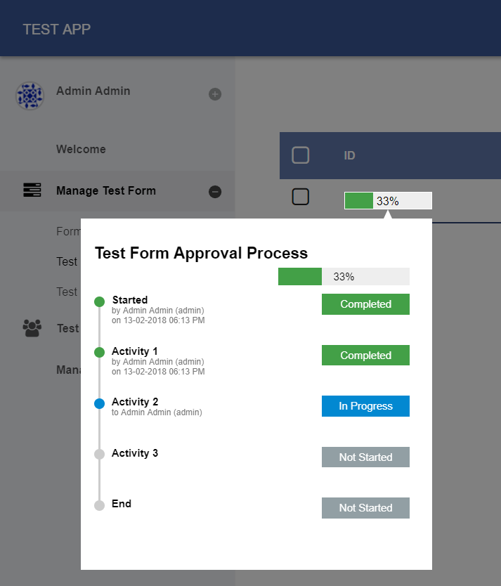The height and width of the screenshot is (586, 501).
Task: Click the users group icon in sidebar
Action: [x=32, y=328]
